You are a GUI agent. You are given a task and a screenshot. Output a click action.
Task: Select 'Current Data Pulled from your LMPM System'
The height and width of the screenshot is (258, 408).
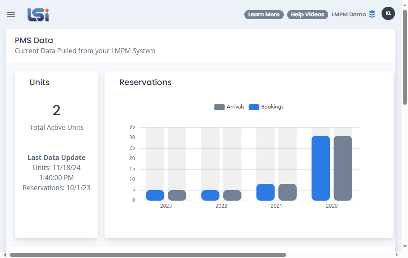click(x=85, y=51)
